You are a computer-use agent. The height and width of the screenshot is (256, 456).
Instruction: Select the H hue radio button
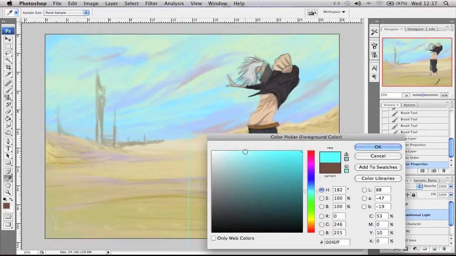pos(322,190)
